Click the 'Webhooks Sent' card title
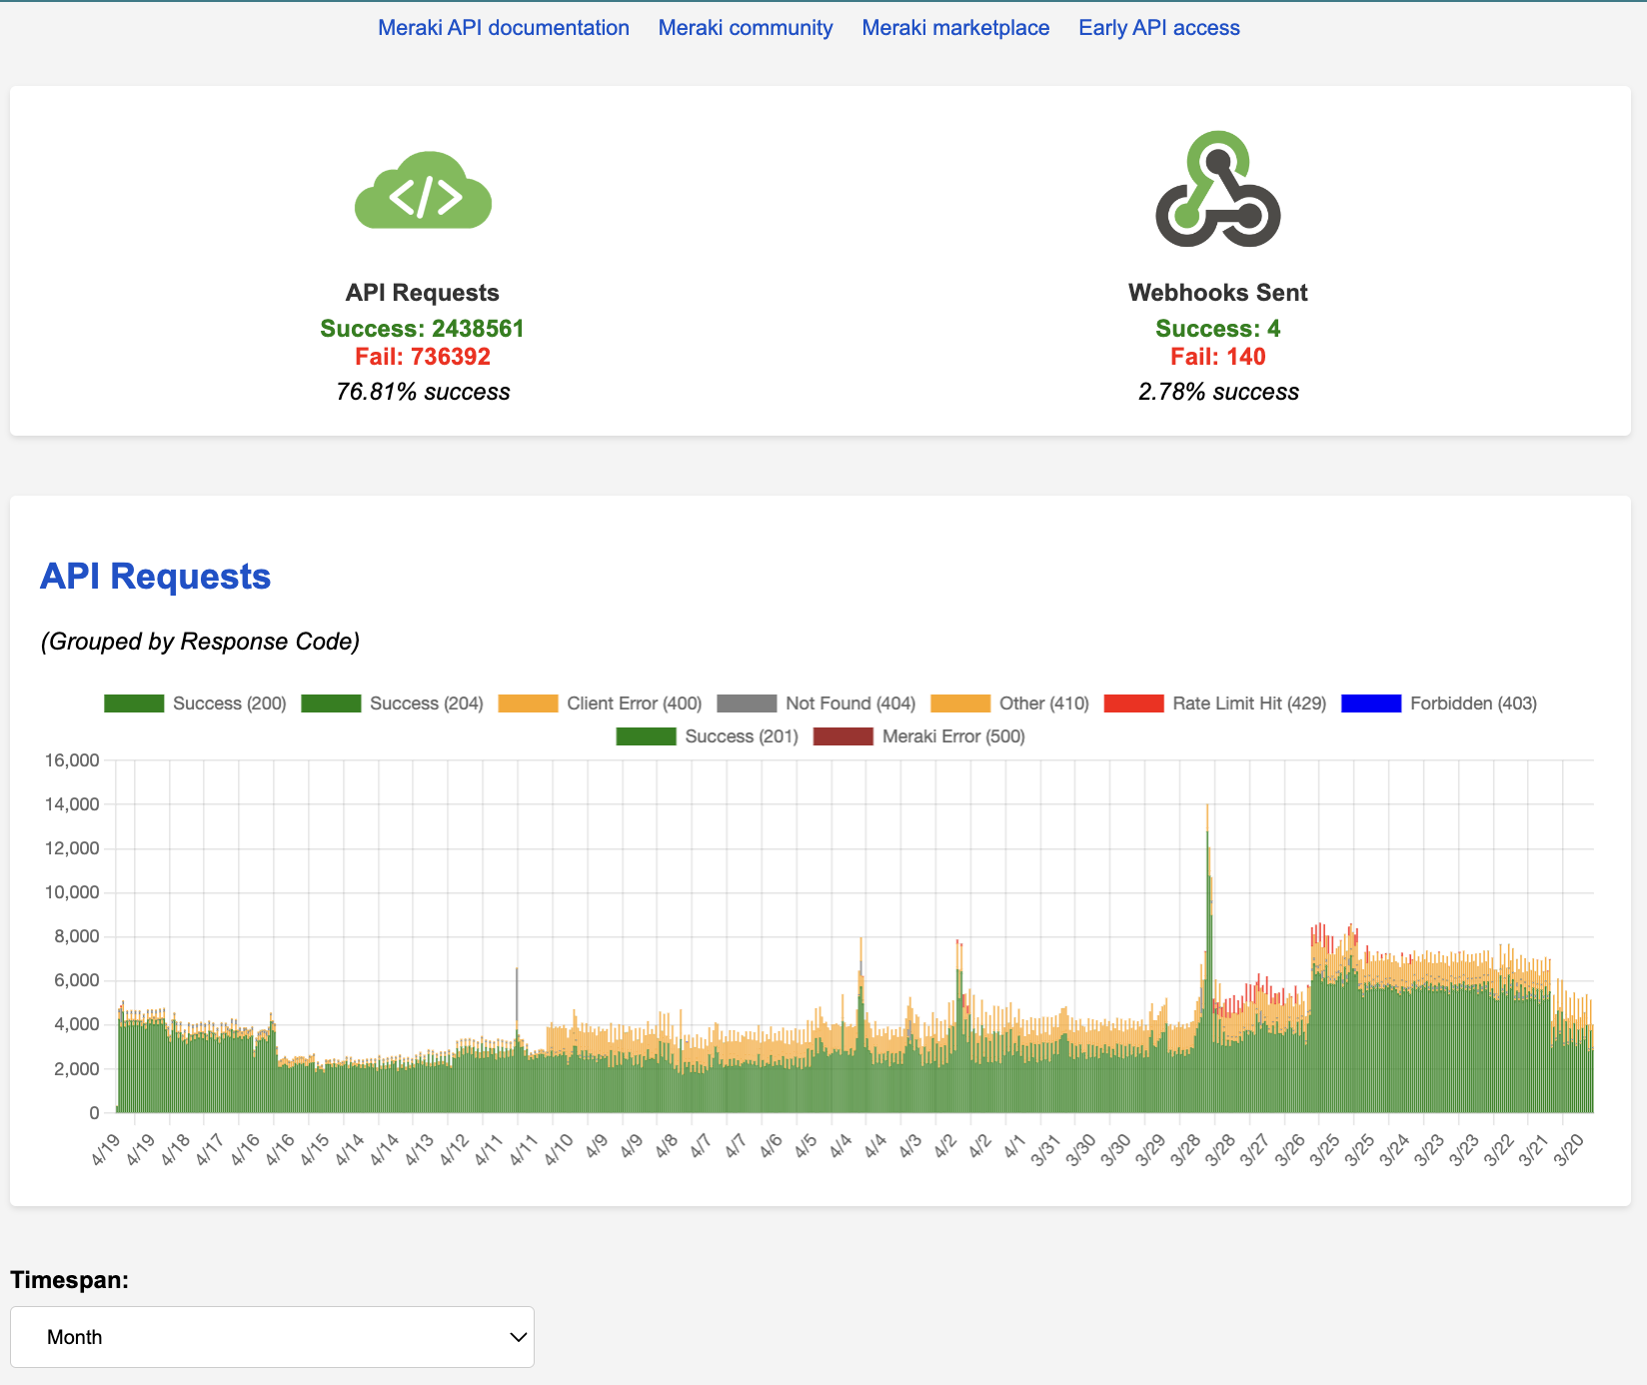The height and width of the screenshot is (1385, 1647). click(1217, 293)
